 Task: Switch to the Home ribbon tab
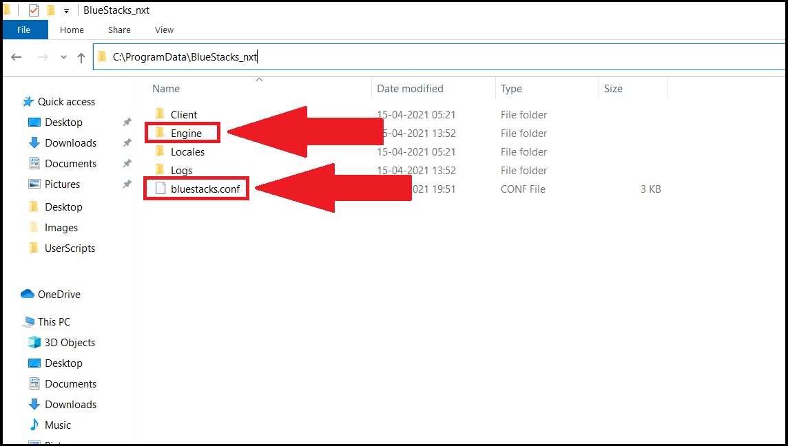72,30
